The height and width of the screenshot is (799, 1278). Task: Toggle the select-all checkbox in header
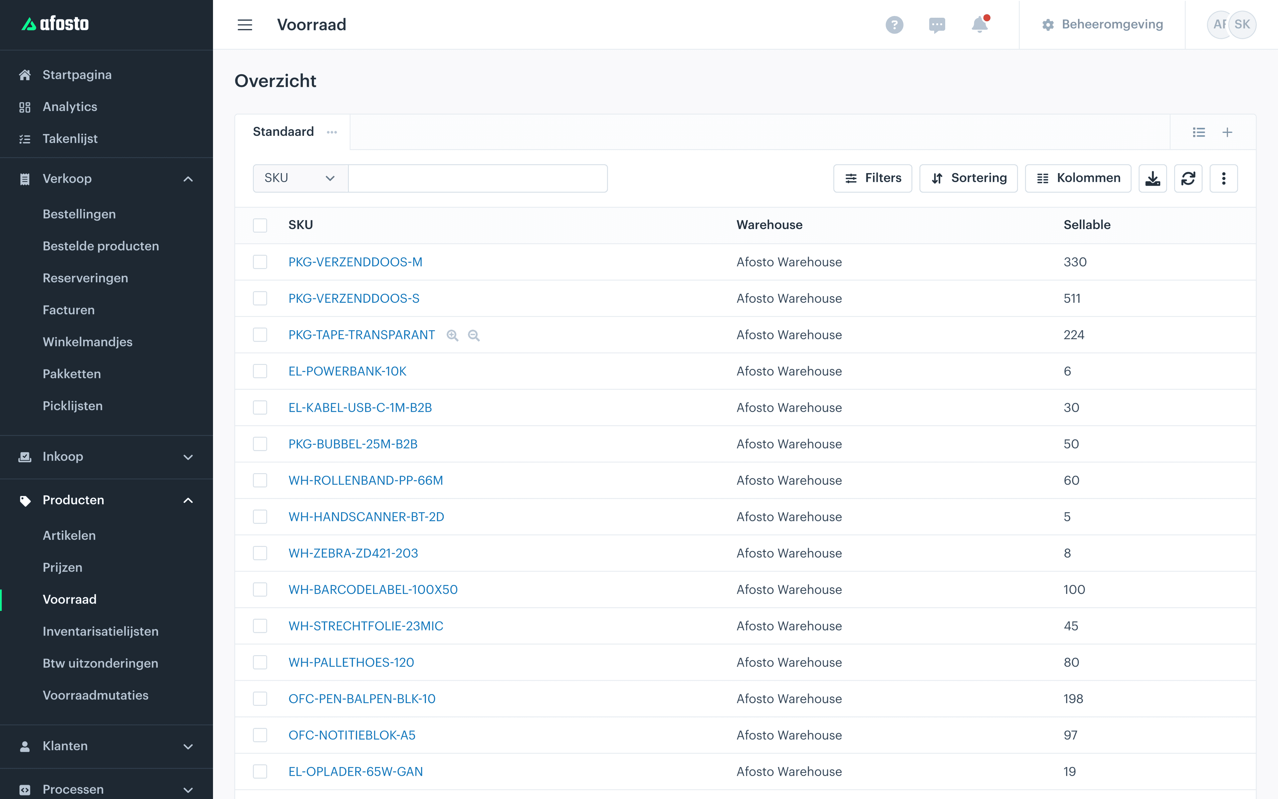[260, 225]
